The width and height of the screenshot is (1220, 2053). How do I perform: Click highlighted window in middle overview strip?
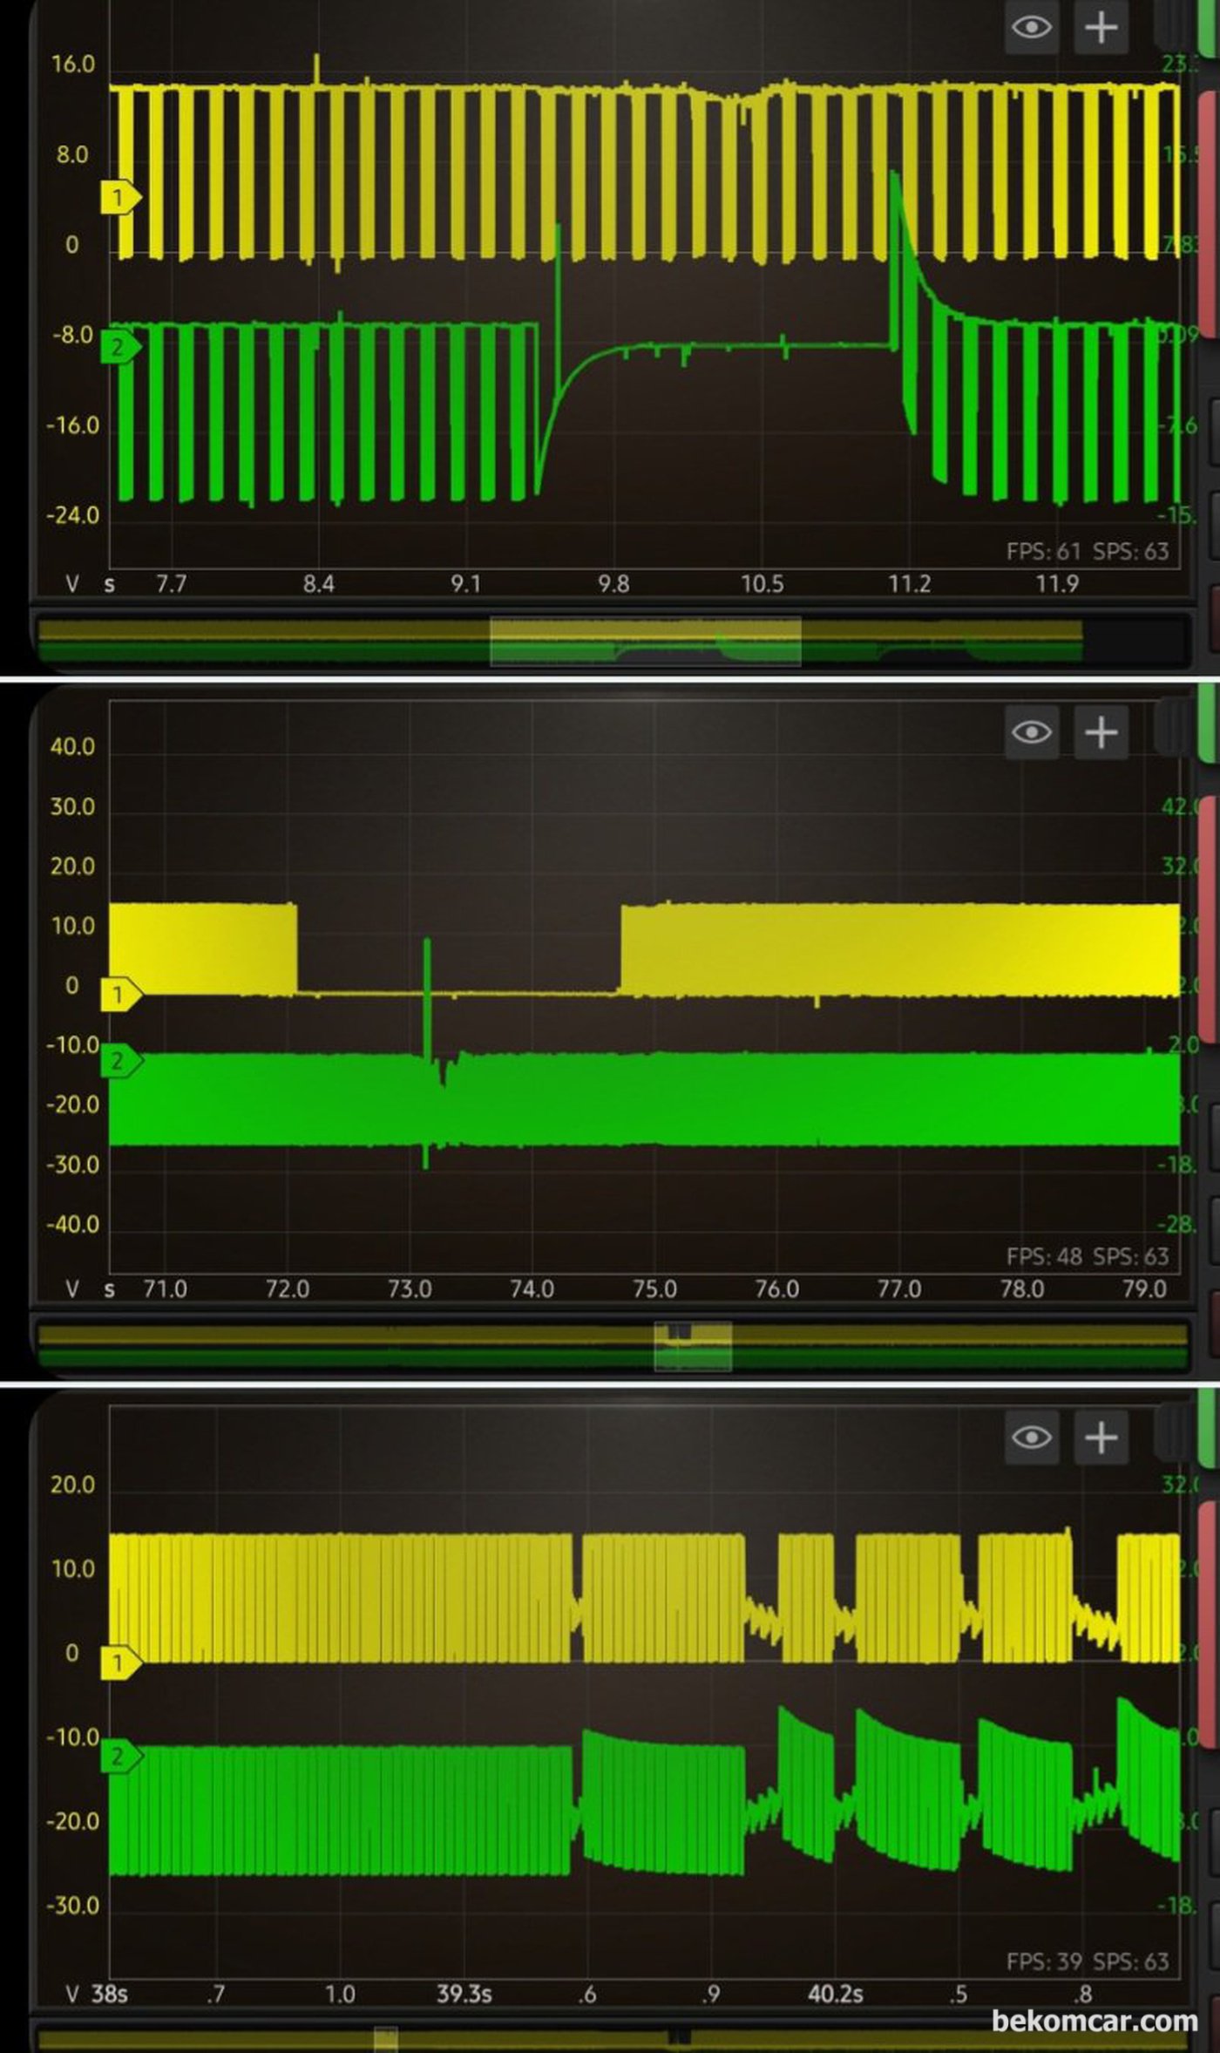click(693, 1346)
